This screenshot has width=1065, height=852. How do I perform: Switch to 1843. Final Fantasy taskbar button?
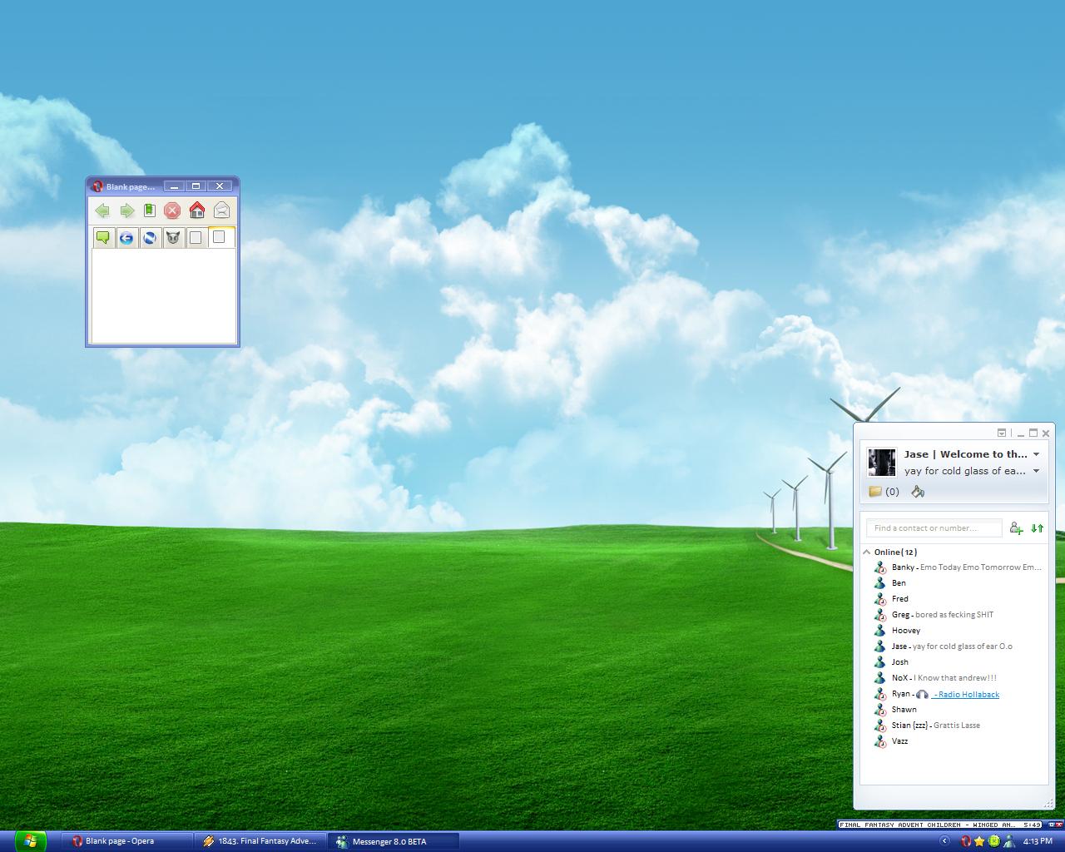260,841
